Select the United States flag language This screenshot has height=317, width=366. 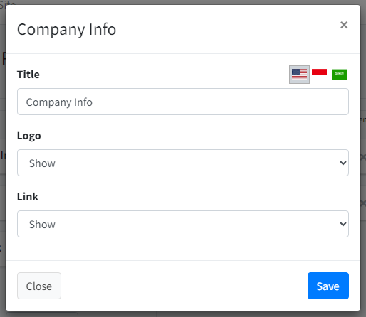(x=299, y=75)
